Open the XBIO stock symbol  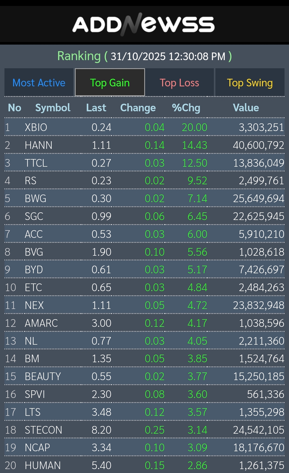(36, 127)
